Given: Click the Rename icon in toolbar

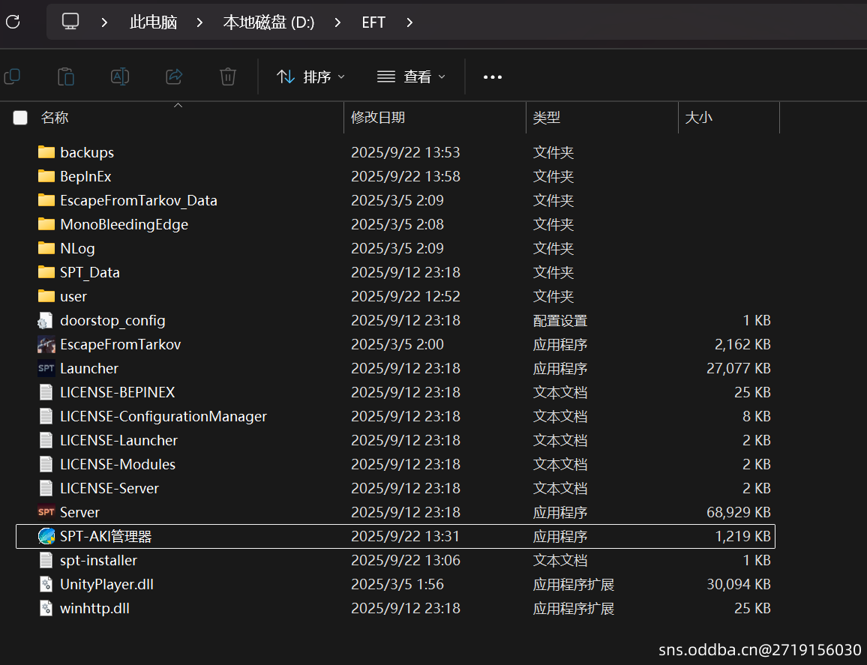Looking at the screenshot, I should tap(120, 76).
